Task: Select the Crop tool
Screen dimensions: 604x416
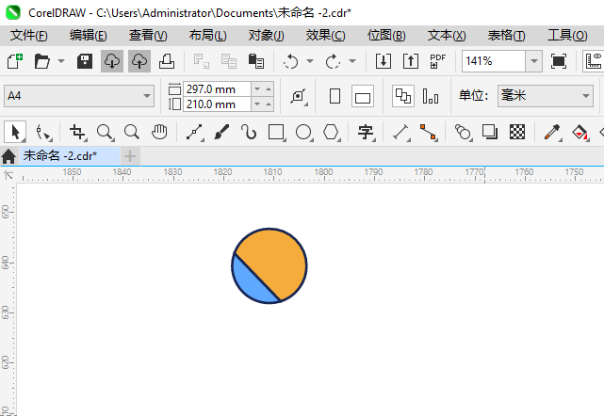Action: [x=78, y=133]
